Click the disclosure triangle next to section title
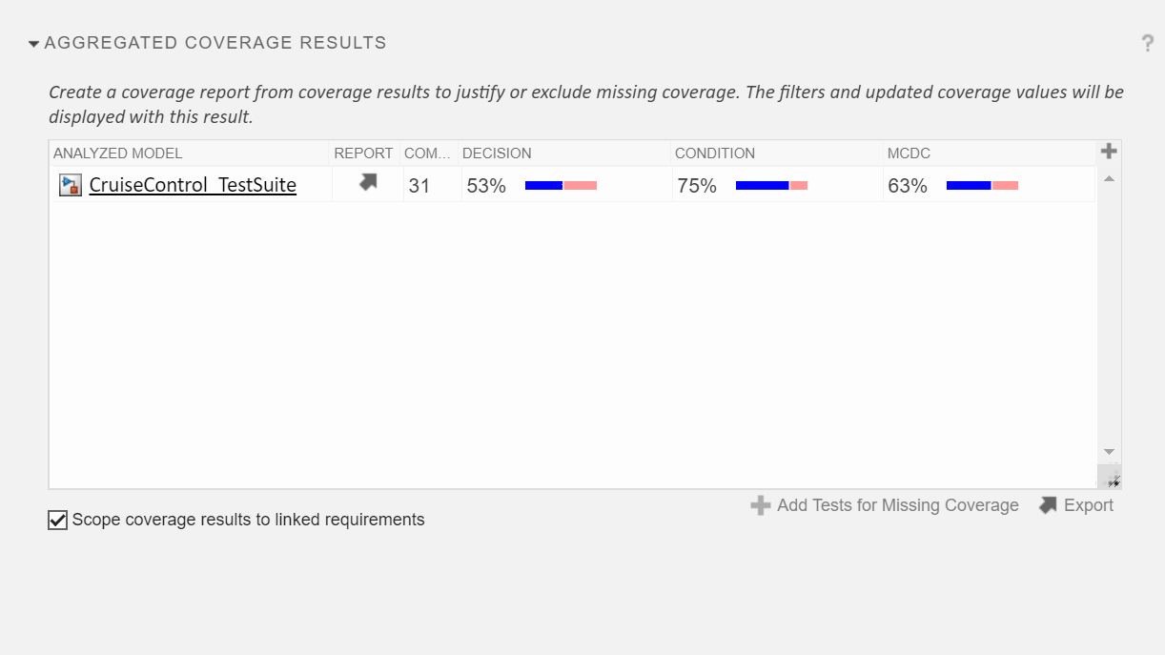Screen dimensions: 1165x655 tap(34, 42)
